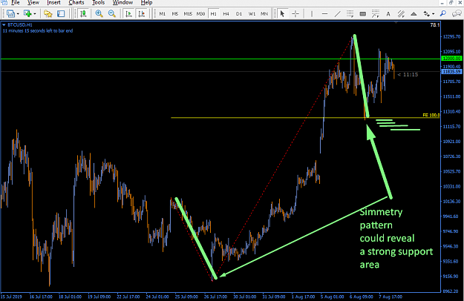Click the 8962.20 price scale value

[451, 291]
